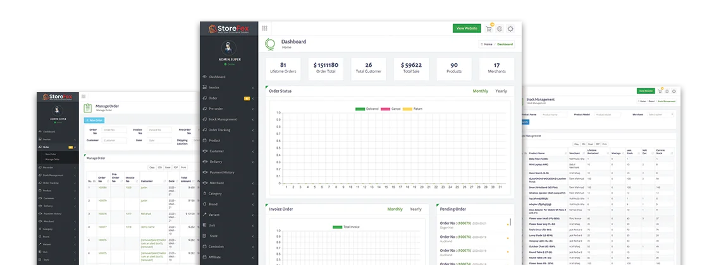Click the Delivery sidebar icon in center window

tap(205, 162)
